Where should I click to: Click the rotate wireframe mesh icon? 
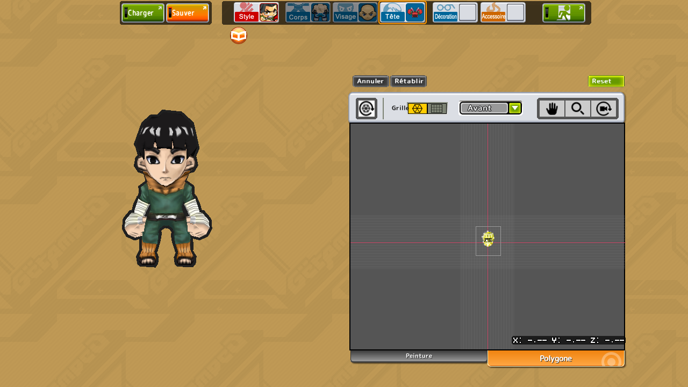click(x=367, y=109)
